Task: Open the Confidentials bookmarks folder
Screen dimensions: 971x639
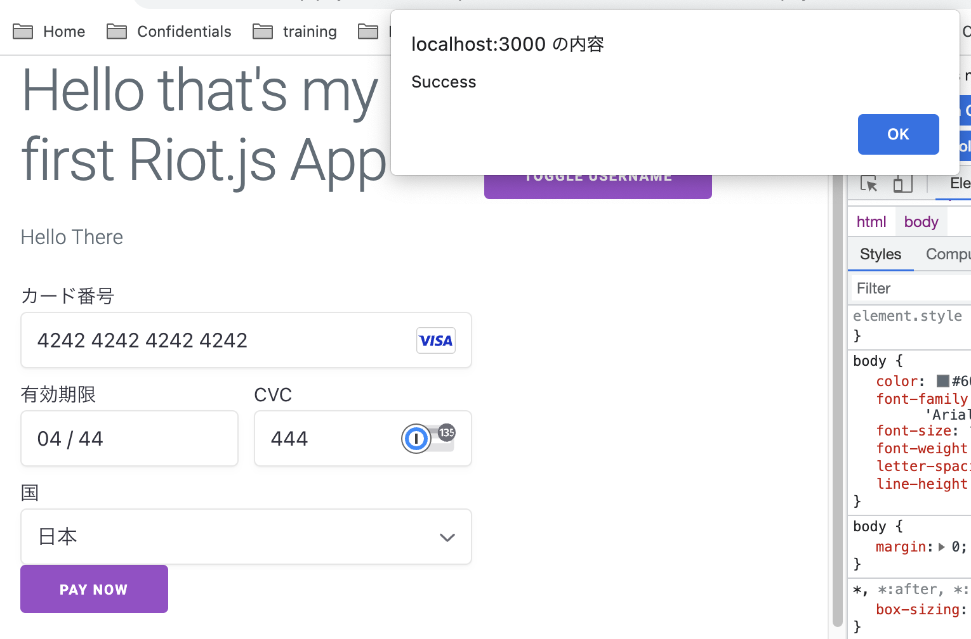Action: point(169,32)
